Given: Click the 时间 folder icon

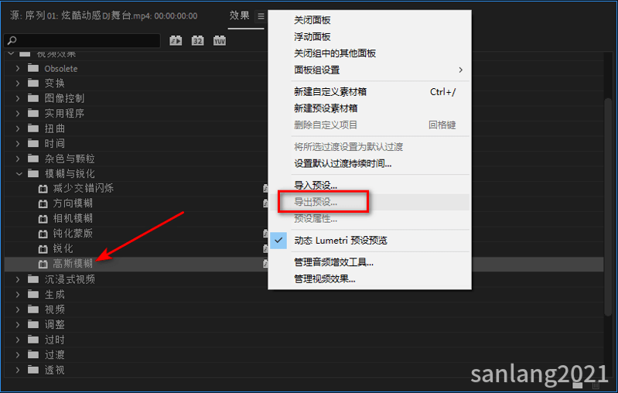Looking at the screenshot, I should click(x=33, y=143).
